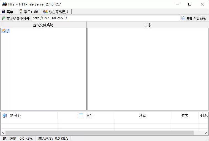Click the window icon beside 文件
Viewport: 209px width, 141px height.
click(x=81, y=115)
